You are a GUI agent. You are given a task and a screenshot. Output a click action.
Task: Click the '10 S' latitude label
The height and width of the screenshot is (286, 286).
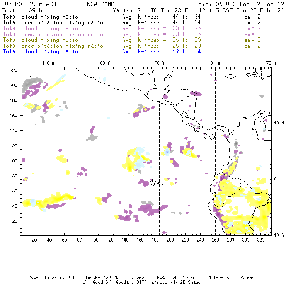[279, 235]
